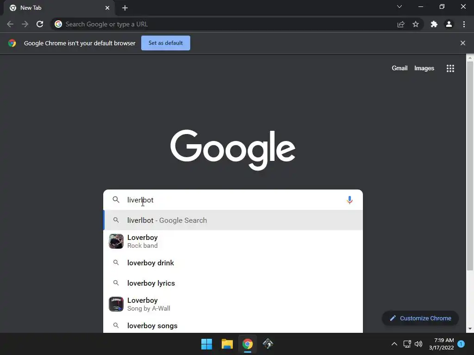Click volume speaker icon in tray

tap(418, 344)
